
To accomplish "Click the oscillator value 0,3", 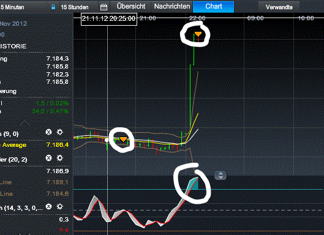I will [64, 219].
